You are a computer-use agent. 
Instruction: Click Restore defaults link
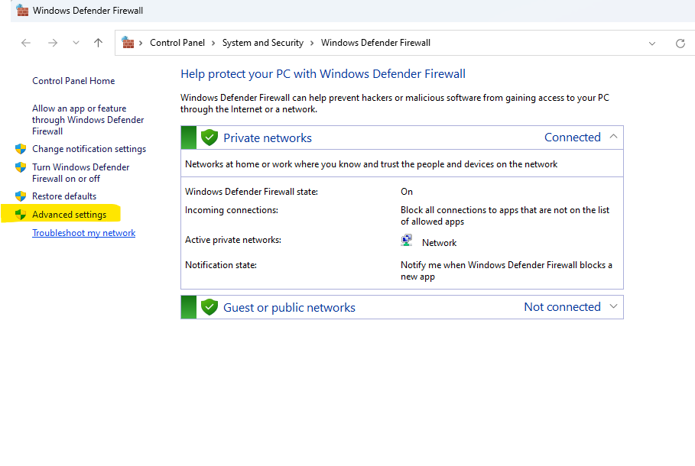[64, 196]
